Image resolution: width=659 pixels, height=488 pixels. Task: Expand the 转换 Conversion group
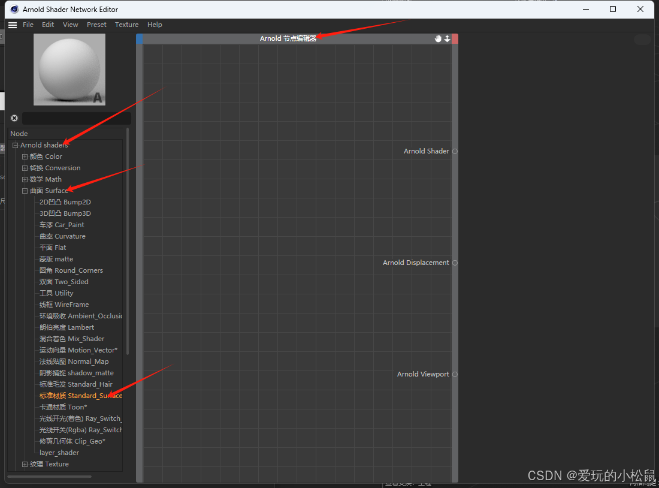25,168
